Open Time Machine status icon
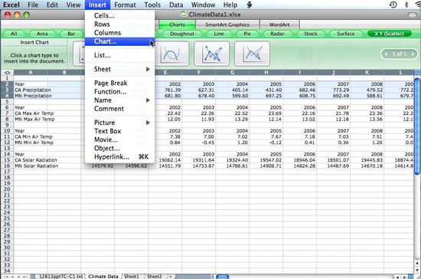Viewport: 421px width, 279px height. coord(393,5)
